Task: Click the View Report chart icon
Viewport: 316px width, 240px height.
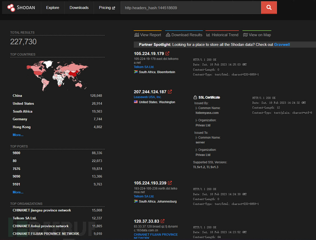Action: (x=136, y=35)
